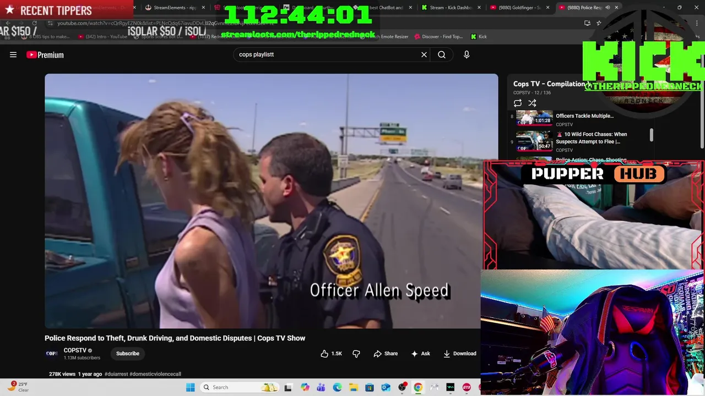Toggle playlist shuffle
705x396 pixels.
532,103
